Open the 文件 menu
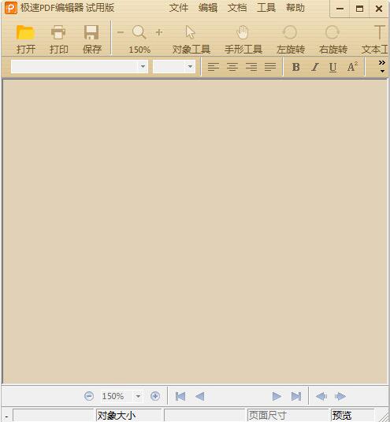The image size is (390, 422). tap(179, 8)
